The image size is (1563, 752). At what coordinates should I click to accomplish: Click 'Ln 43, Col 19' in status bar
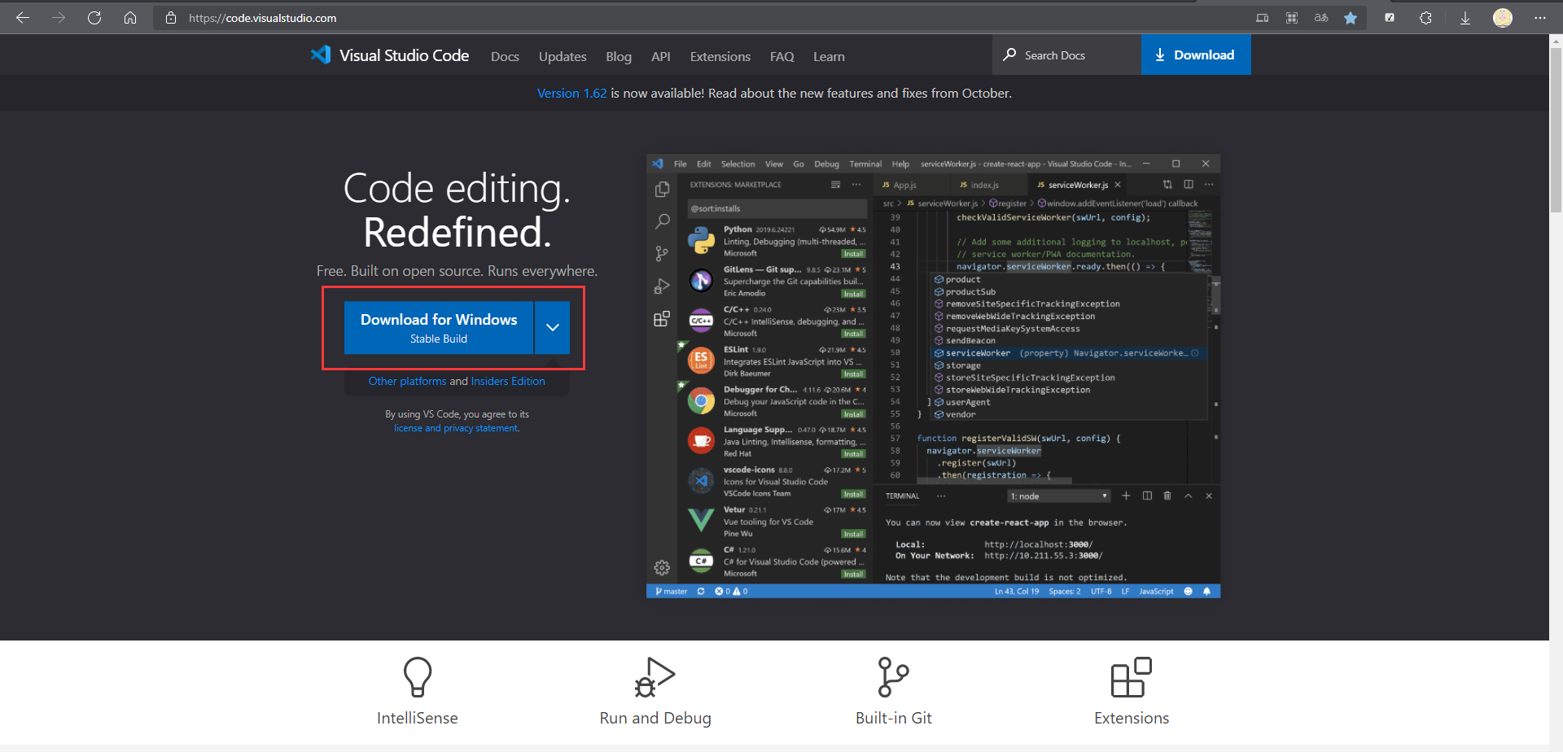[x=1017, y=591]
